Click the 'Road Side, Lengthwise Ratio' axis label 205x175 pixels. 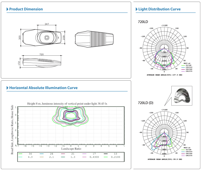[x=12, y=130]
